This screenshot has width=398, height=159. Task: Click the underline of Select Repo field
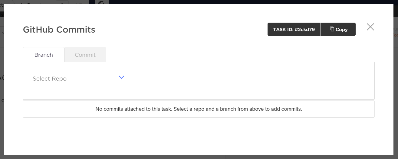click(x=78, y=86)
